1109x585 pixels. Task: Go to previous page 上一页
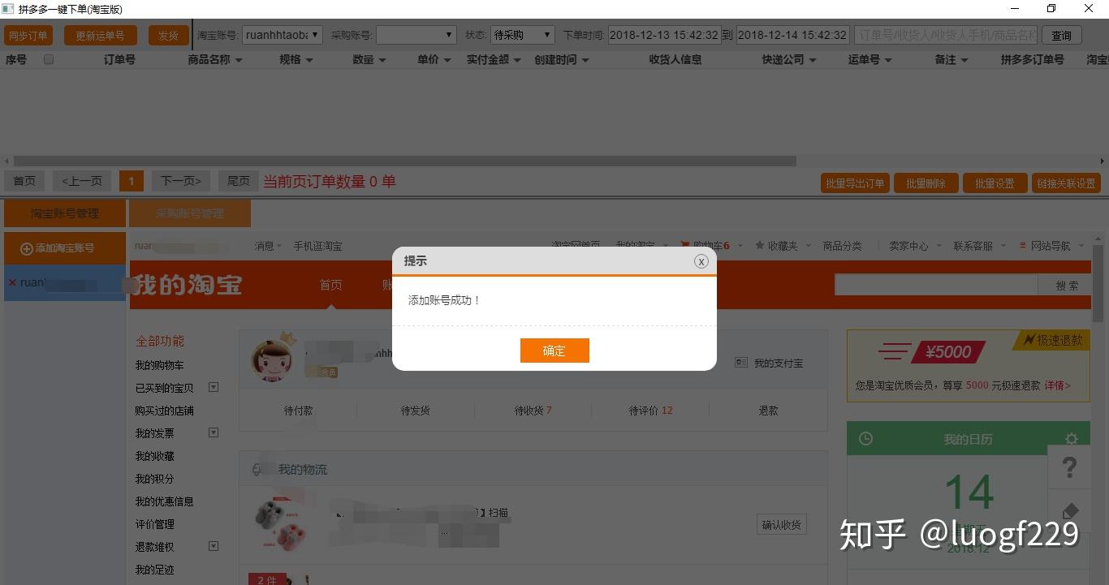click(82, 181)
